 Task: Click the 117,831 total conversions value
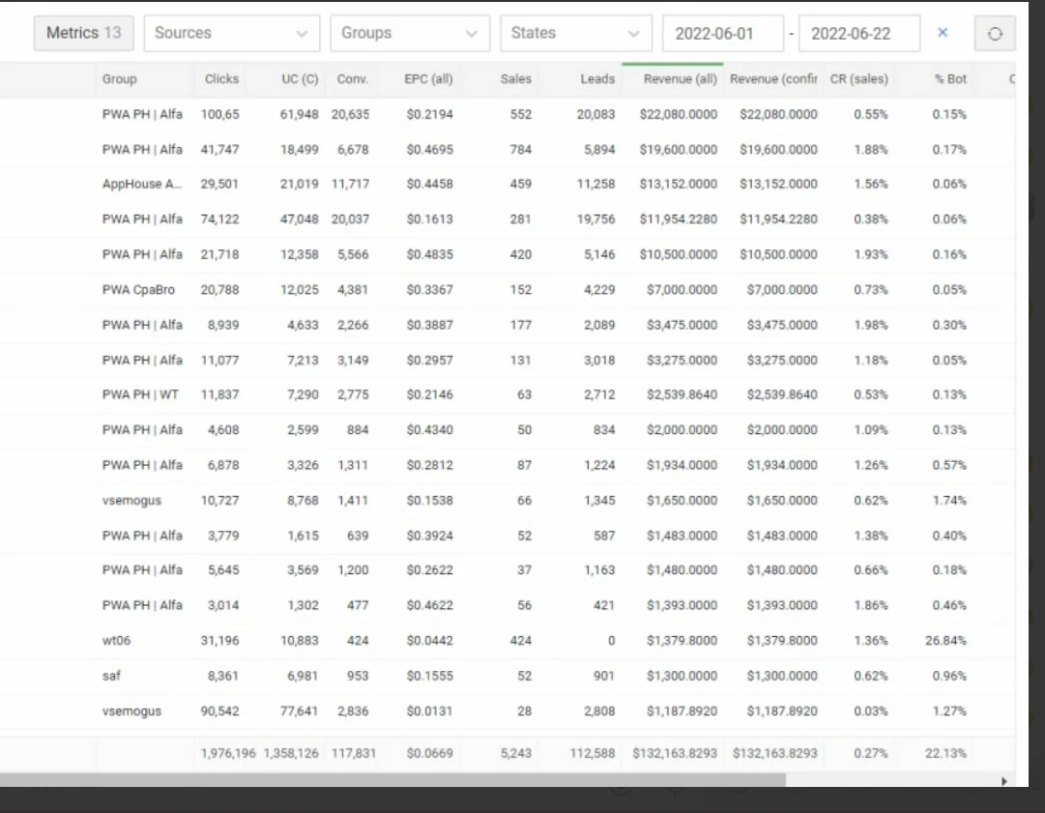(353, 753)
